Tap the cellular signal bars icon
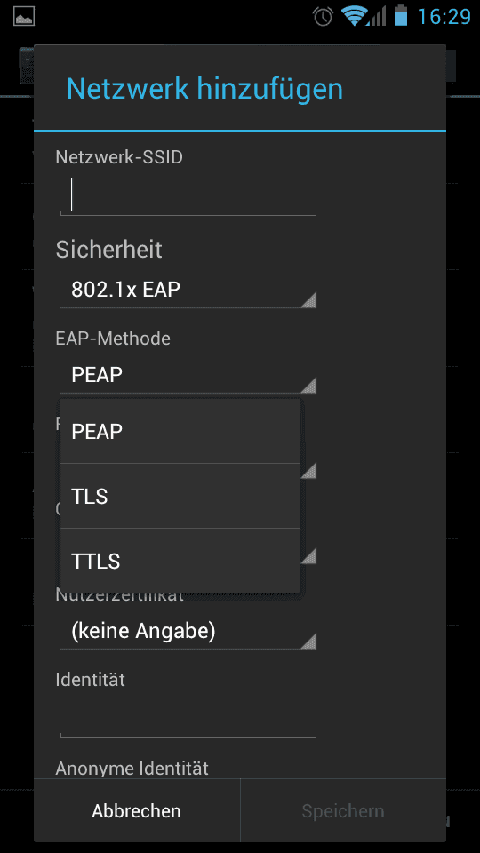The image size is (480, 853). [376, 16]
